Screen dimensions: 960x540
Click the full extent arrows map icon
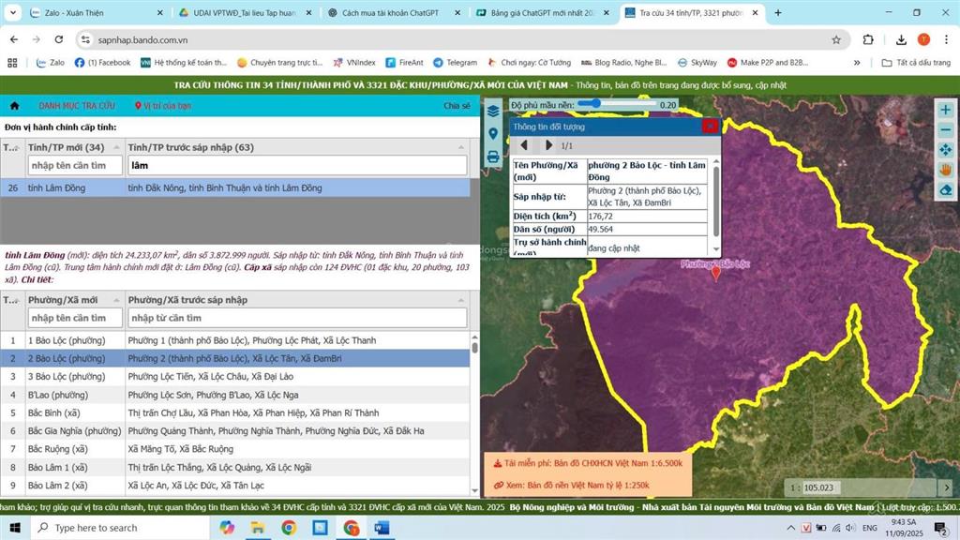click(x=945, y=150)
